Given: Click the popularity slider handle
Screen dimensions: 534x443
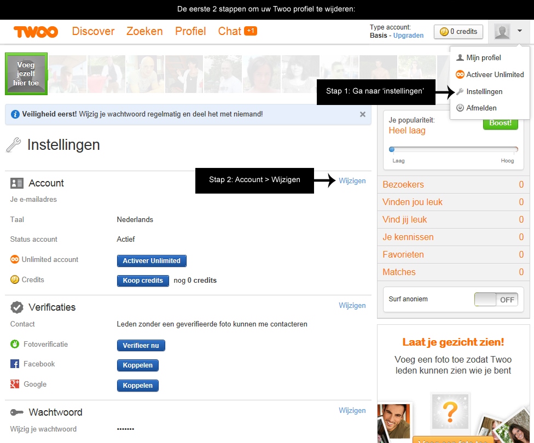Looking at the screenshot, I should pos(392,149).
